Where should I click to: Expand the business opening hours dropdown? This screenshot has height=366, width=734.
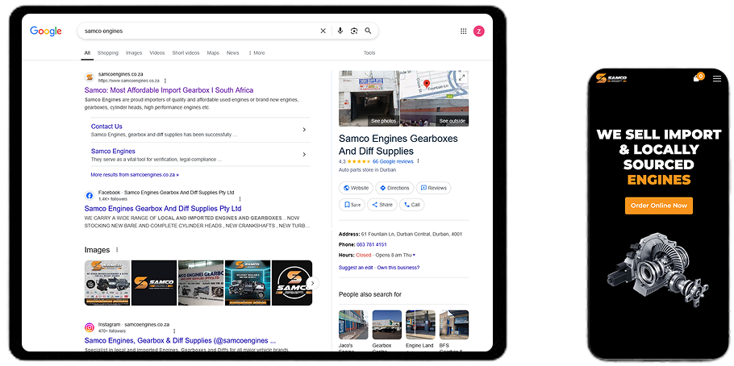pos(414,255)
